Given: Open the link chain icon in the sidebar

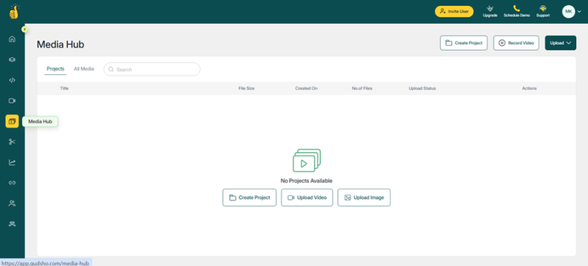Looking at the screenshot, I should 12,183.
